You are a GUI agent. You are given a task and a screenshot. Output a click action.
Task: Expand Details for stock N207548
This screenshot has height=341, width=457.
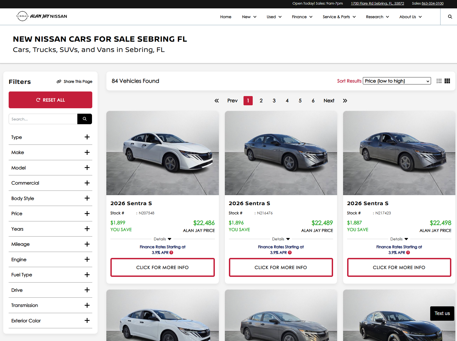(x=163, y=239)
